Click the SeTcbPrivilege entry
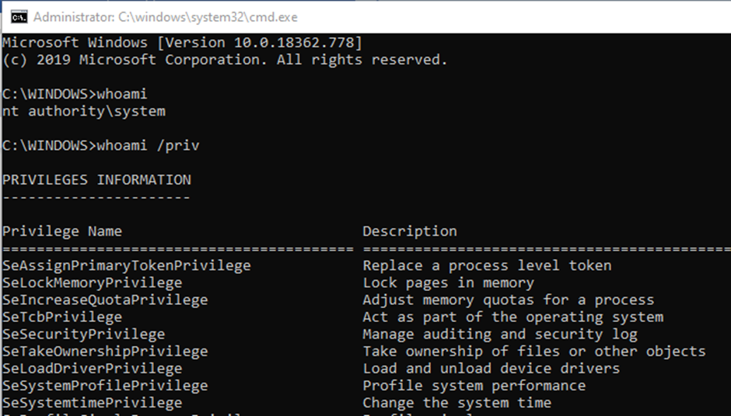 [x=62, y=317]
